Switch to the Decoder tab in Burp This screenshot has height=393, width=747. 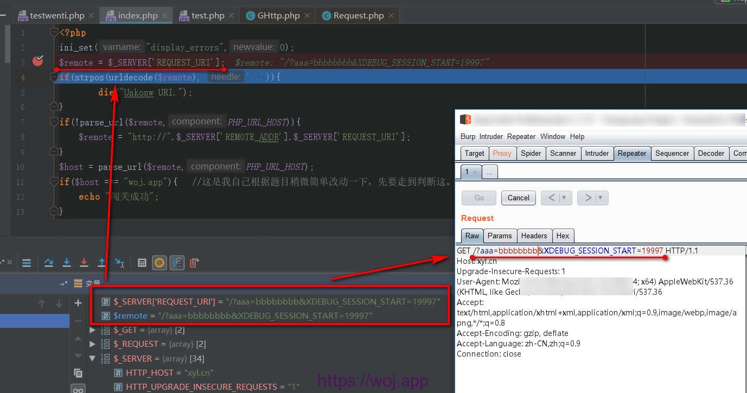click(x=711, y=154)
